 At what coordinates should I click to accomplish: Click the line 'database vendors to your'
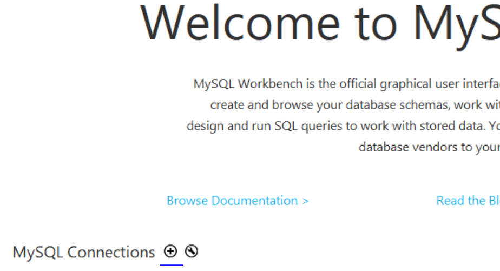429,147
